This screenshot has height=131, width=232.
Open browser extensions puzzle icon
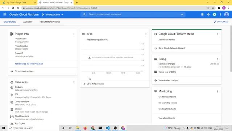pyautogui.click(x=219, y=8)
